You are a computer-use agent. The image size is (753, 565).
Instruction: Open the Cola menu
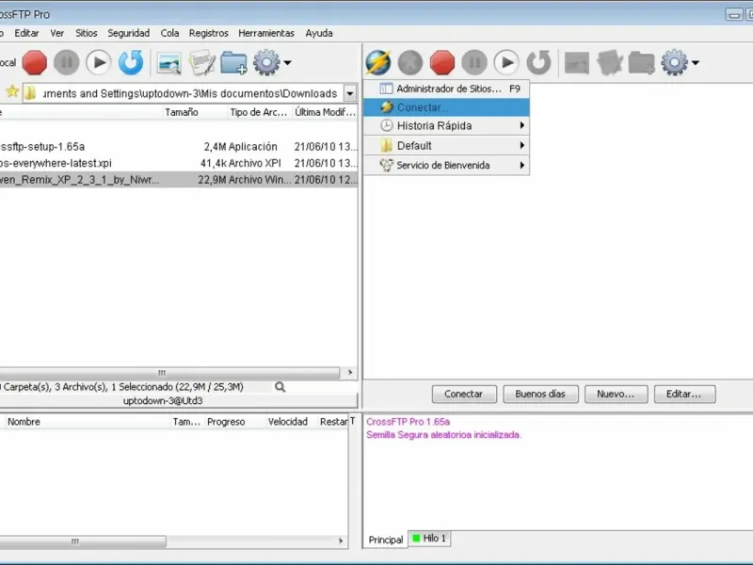[x=169, y=33]
